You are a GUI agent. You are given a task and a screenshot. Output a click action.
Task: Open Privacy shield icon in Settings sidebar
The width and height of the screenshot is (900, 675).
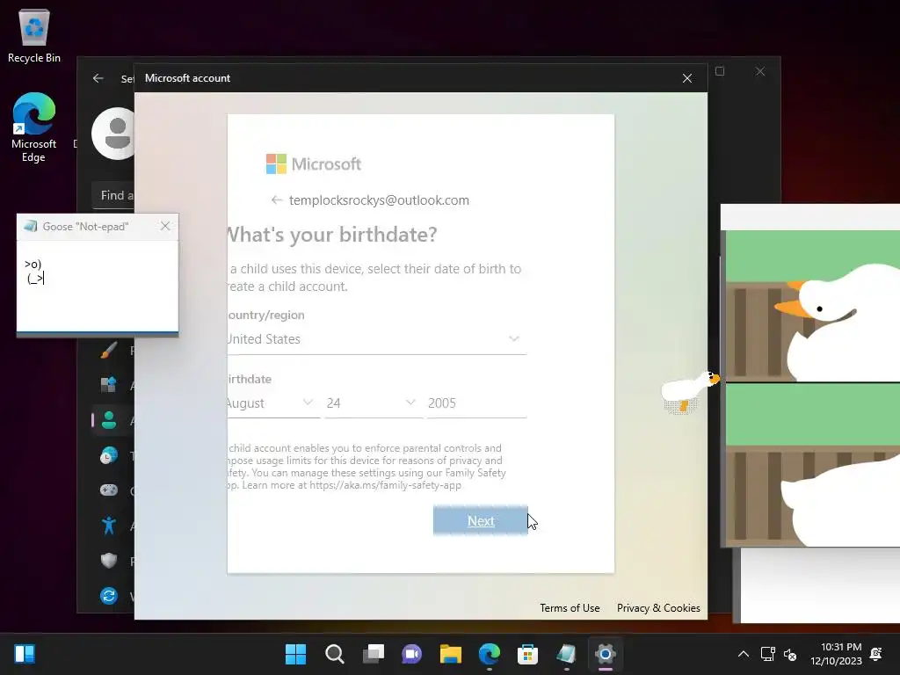click(x=108, y=560)
